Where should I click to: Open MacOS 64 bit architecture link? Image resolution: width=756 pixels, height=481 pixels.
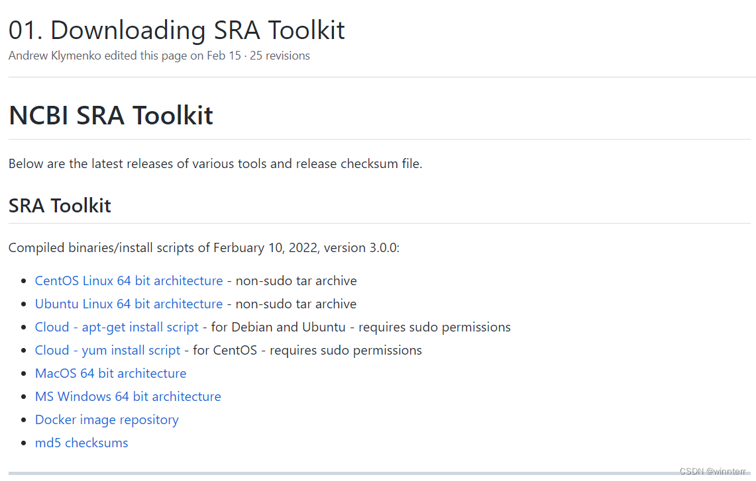click(111, 373)
